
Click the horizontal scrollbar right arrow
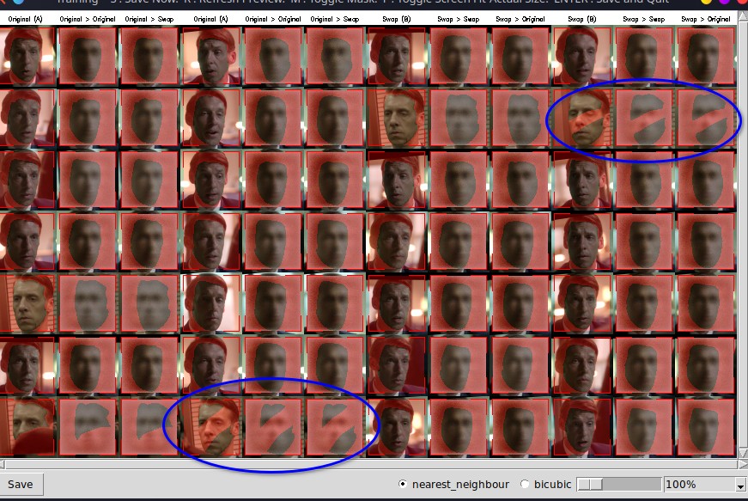[x=742, y=464]
